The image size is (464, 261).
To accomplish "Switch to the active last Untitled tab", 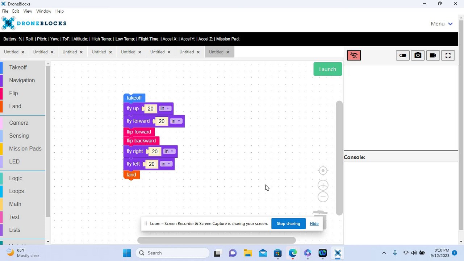I will point(216,52).
